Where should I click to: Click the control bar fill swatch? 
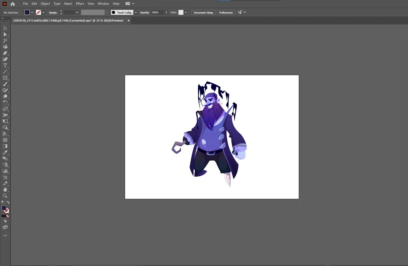coord(27,12)
